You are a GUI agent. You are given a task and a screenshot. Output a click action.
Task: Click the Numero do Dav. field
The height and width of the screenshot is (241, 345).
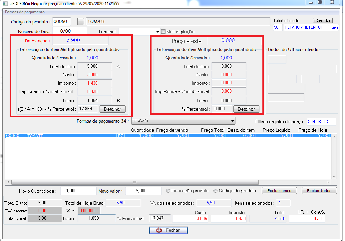click(69, 31)
